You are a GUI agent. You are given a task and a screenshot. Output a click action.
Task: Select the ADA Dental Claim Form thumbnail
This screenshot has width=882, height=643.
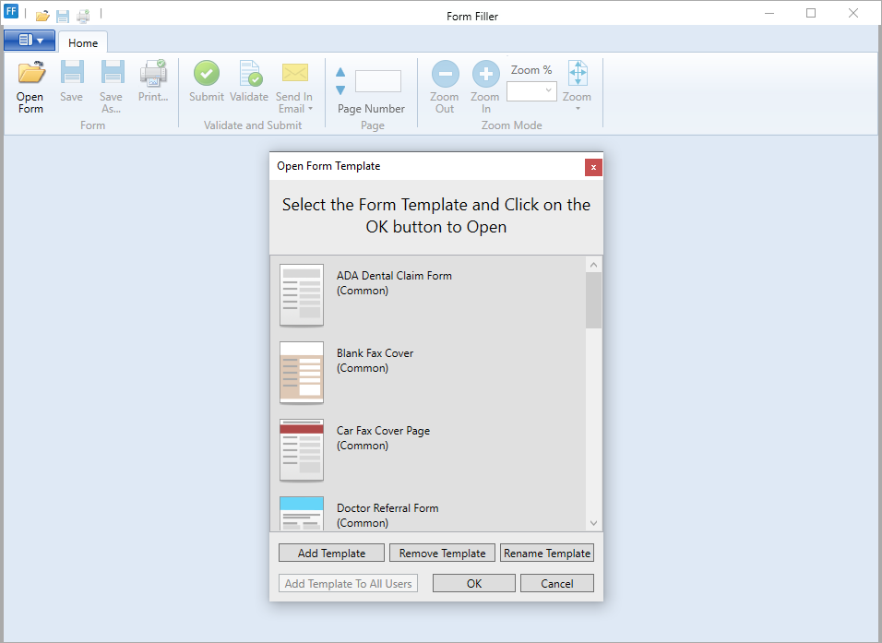302,295
